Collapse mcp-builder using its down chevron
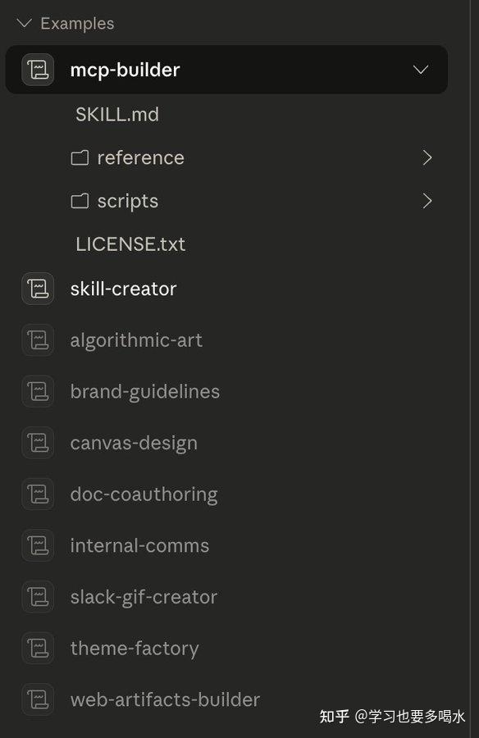Viewport: 479px width, 738px height. click(420, 71)
